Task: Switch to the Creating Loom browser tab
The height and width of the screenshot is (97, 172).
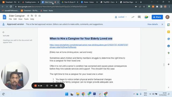Action: click(x=30, y=2)
